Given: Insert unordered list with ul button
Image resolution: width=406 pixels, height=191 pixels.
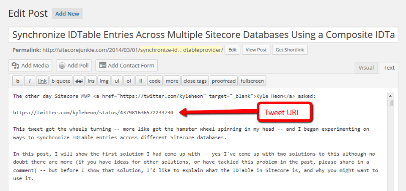Looking at the screenshot, I should [117, 81].
